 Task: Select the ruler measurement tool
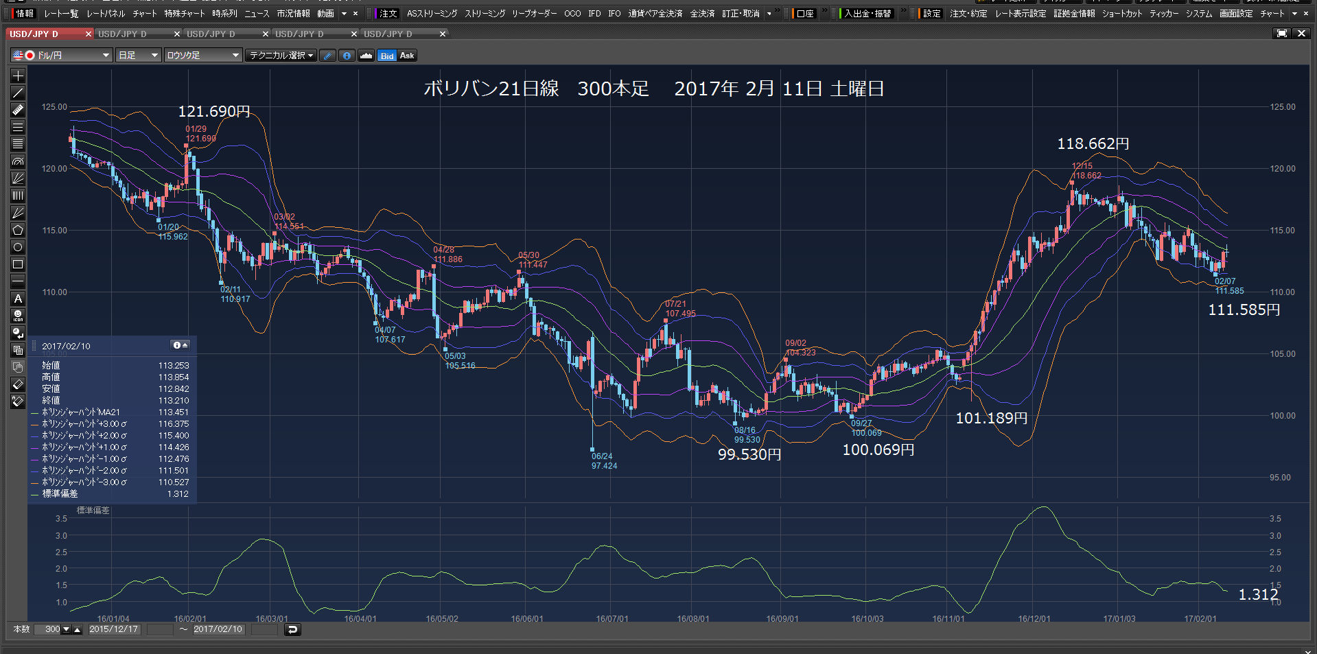(18, 110)
